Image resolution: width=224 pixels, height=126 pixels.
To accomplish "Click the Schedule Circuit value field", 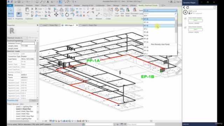I will [x=28, y=43].
